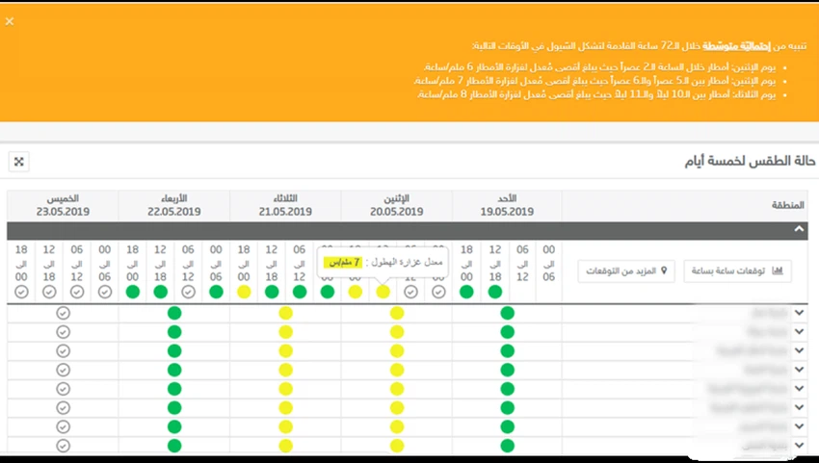Image resolution: width=819 pixels, height=463 pixels.
Task: Click the rainfall rate tooltip (معدل غزارة الهطول)
Action: click(384, 262)
